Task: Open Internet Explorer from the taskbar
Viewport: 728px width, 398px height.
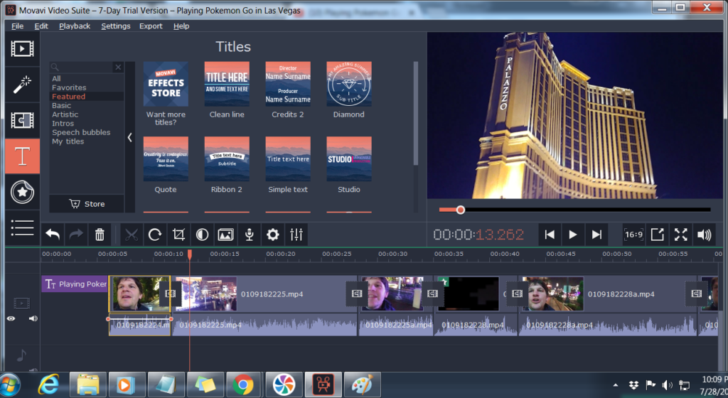Action: (x=48, y=385)
